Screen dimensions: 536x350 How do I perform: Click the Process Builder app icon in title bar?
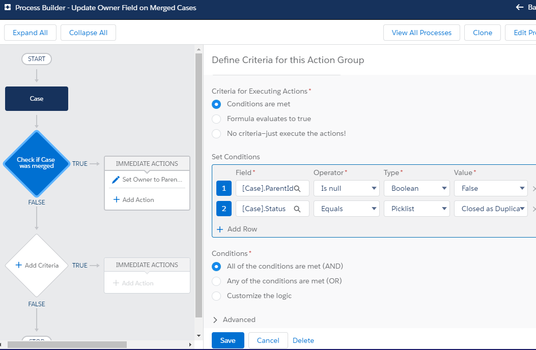point(8,8)
